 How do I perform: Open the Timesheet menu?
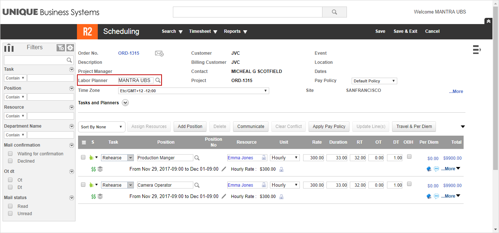click(203, 31)
